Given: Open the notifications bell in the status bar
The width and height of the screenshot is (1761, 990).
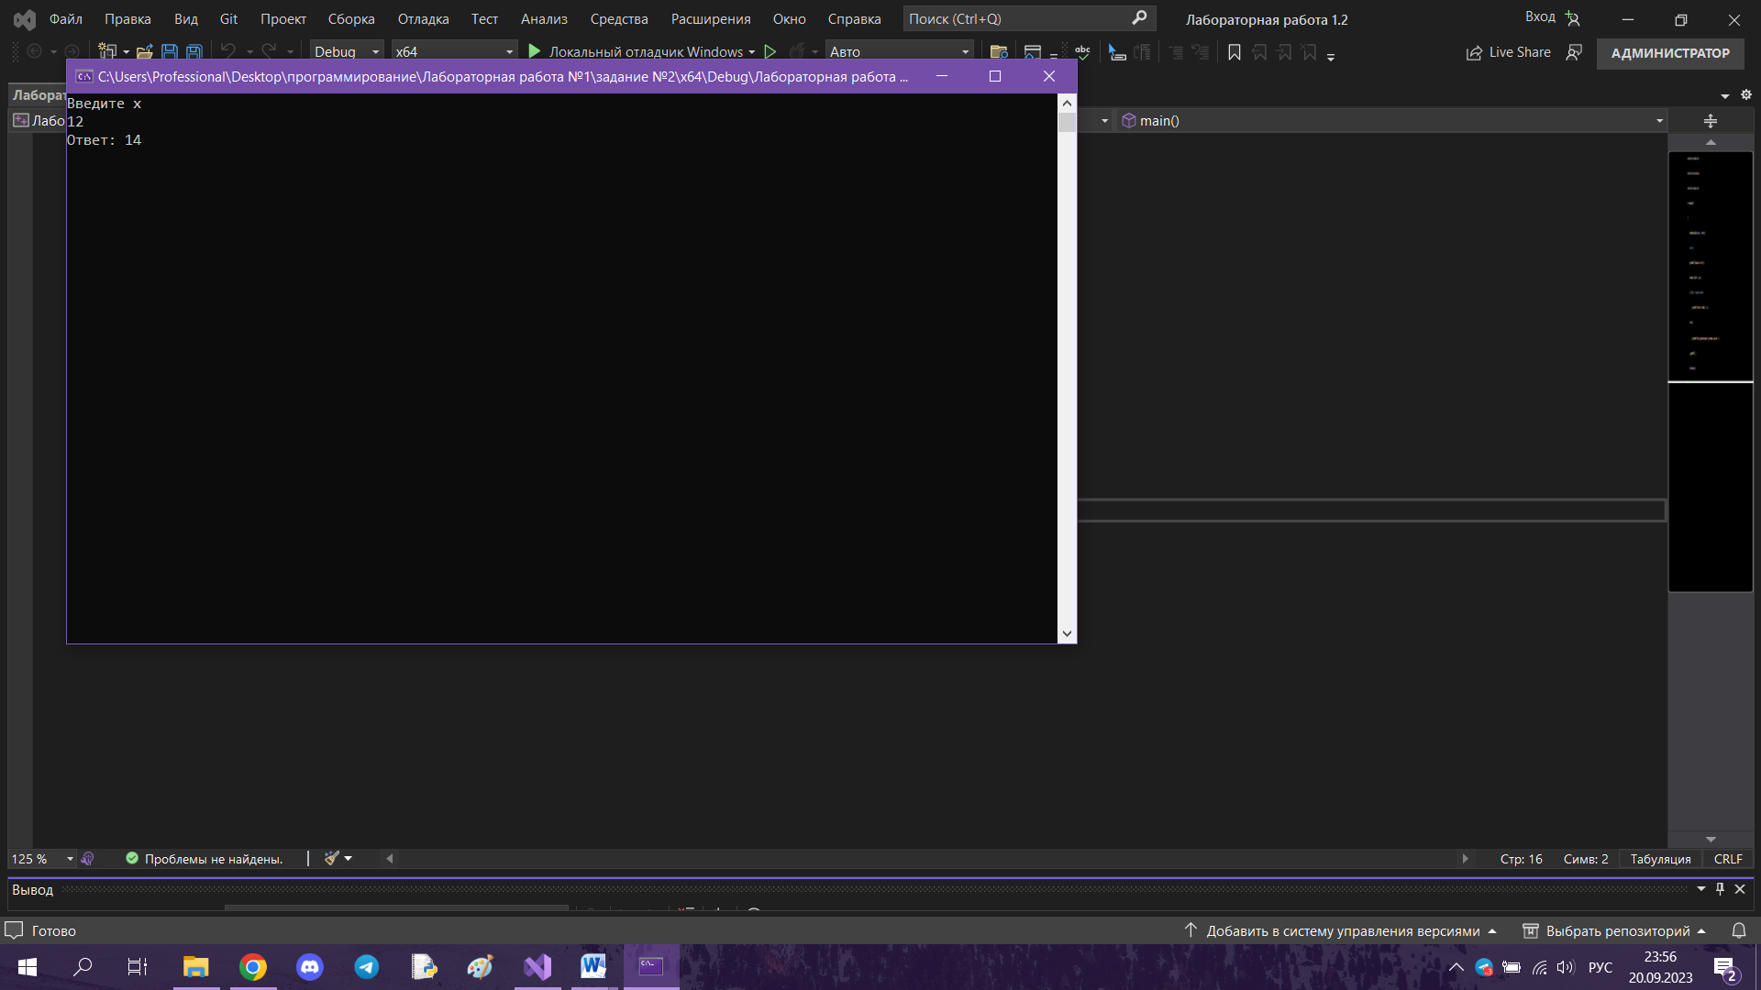Looking at the screenshot, I should click(1739, 930).
